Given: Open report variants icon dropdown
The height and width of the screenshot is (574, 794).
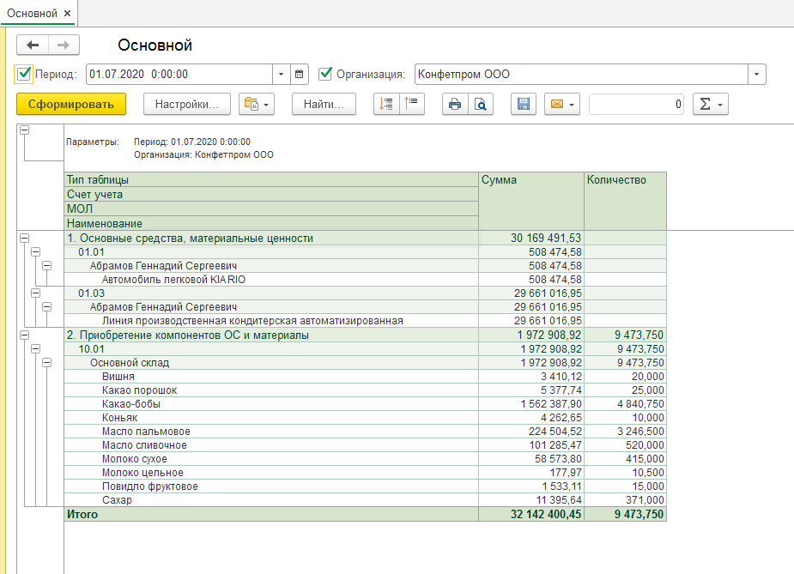Looking at the screenshot, I should pos(257,105).
